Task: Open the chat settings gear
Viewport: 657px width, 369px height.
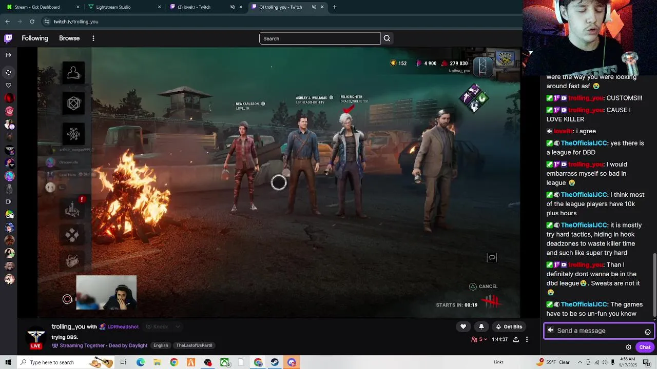Action: pos(628,347)
